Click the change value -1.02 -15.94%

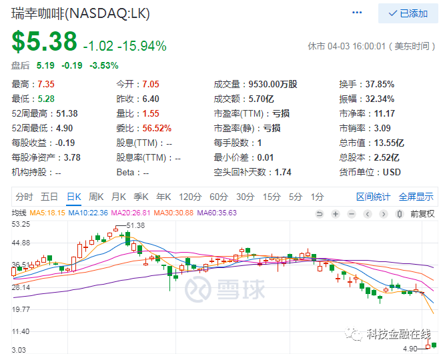(x=125, y=46)
